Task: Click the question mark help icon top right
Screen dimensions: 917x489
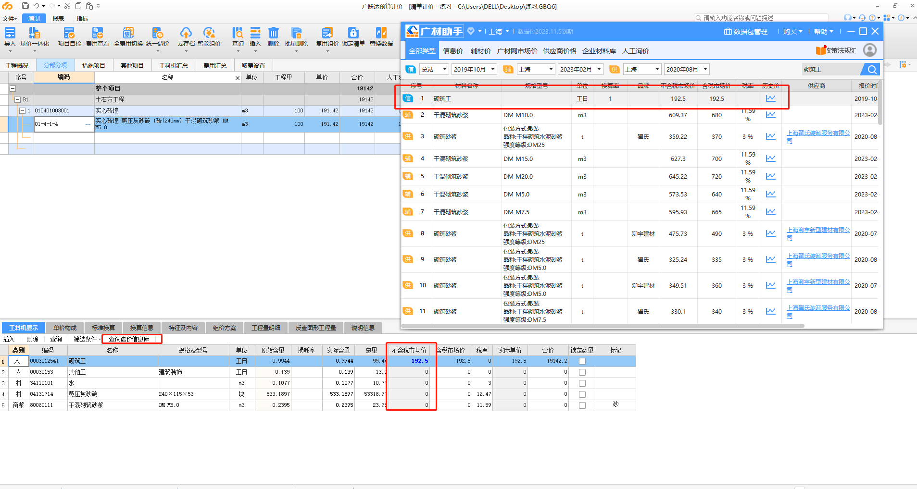Action: [x=872, y=18]
